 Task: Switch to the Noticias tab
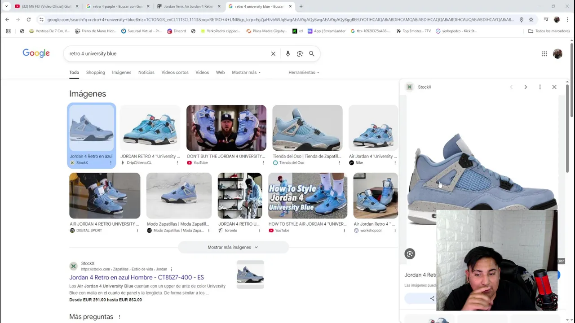click(x=146, y=72)
